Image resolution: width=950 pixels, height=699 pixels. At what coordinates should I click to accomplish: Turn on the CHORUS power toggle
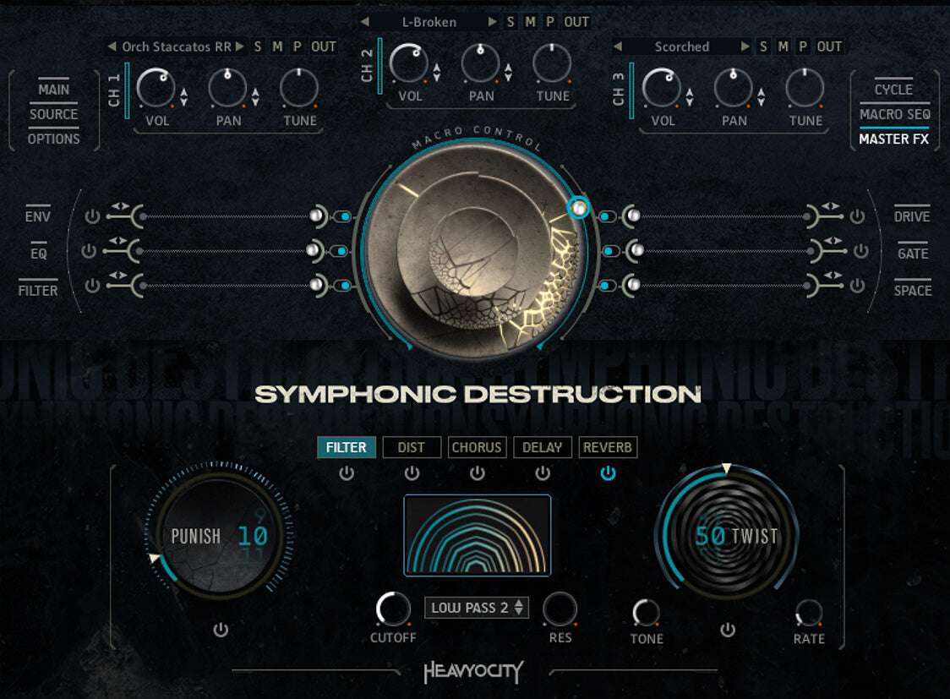pos(478,473)
